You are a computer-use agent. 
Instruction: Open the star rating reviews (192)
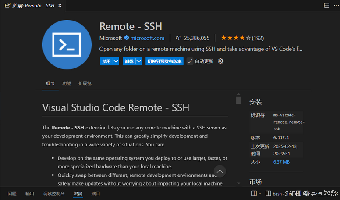242,38
